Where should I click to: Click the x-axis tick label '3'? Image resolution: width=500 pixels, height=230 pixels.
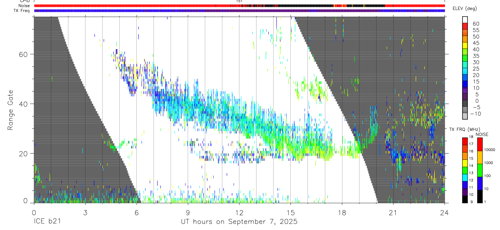pyautogui.click(x=85, y=212)
